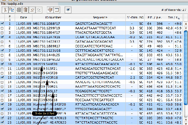Check the checkbox for record 12
The image size is (188, 125).
point(2,73)
